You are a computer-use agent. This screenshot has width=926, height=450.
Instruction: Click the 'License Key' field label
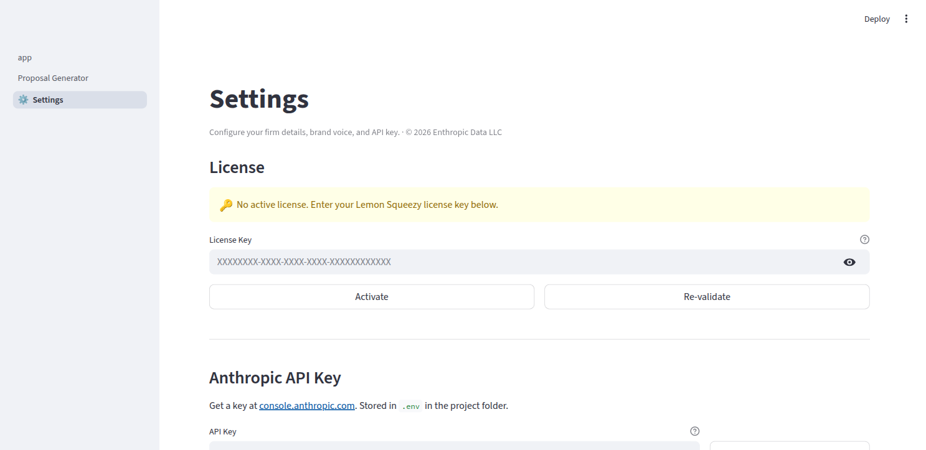click(x=230, y=240)
